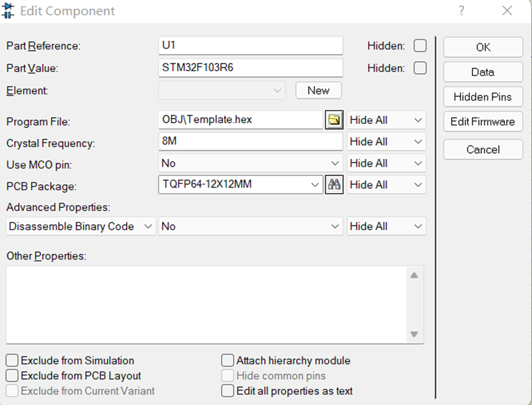
Task: Check Exclude from PCB Layout option
Action: point(12,376)
